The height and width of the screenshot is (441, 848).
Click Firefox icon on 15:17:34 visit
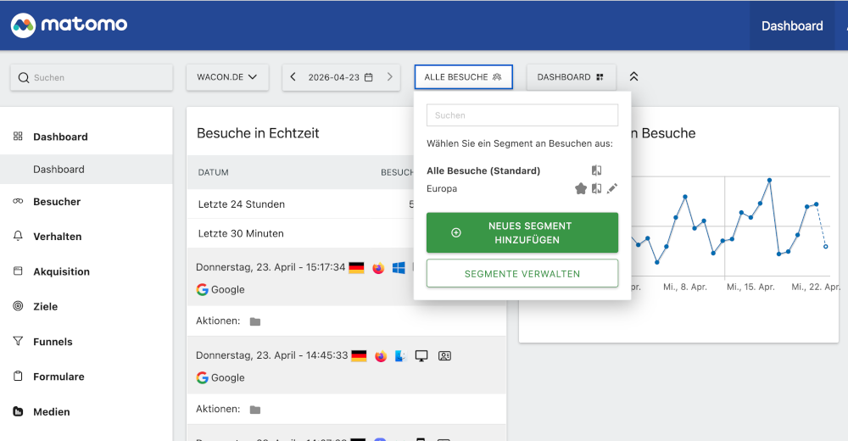pyautogui.click(x=378, y=267)
